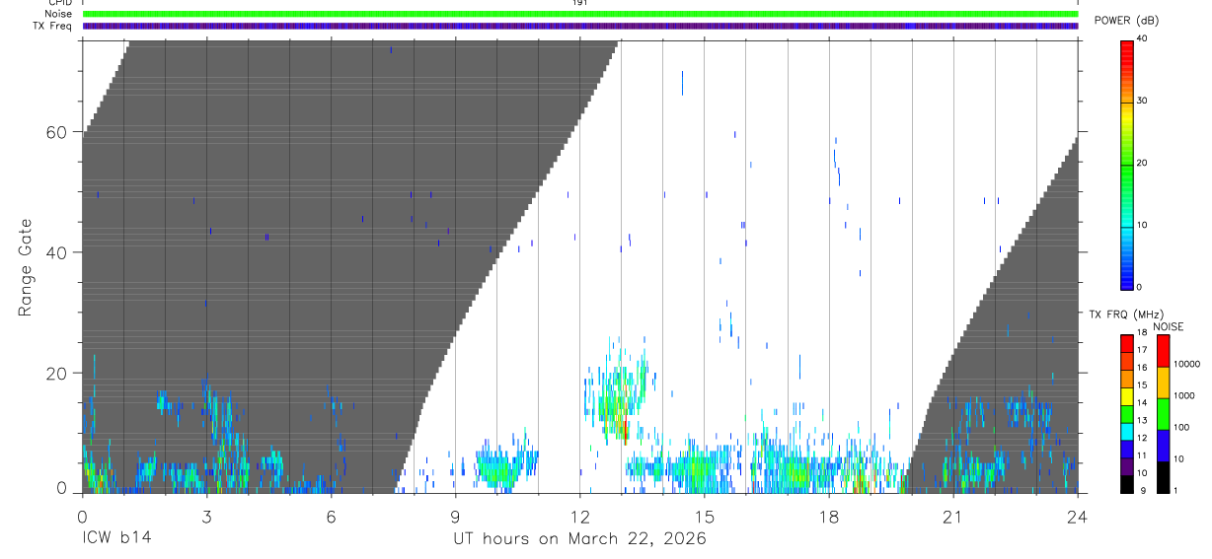Click the 12 MHz tick label
Viewport: 1212px width, 559px height.
[x=1141, y=438]
